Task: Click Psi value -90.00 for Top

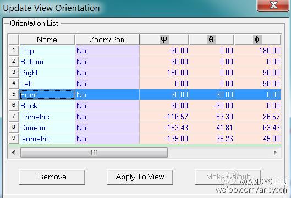Action: 164,51
